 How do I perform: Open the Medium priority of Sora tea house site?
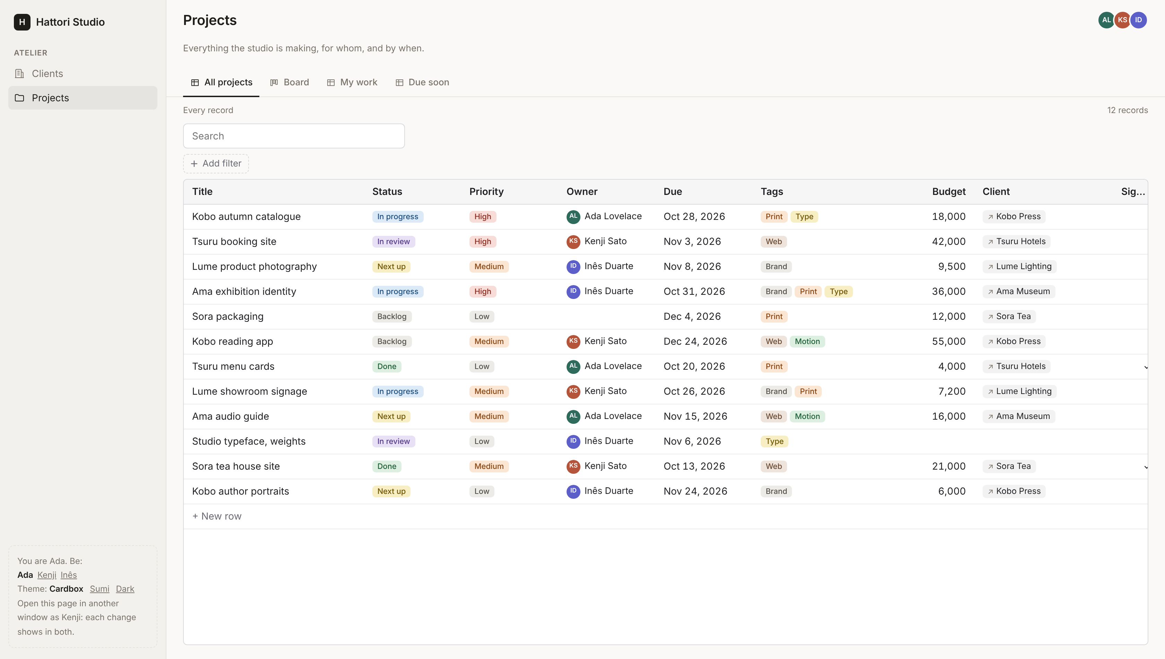tap(489, 466)
